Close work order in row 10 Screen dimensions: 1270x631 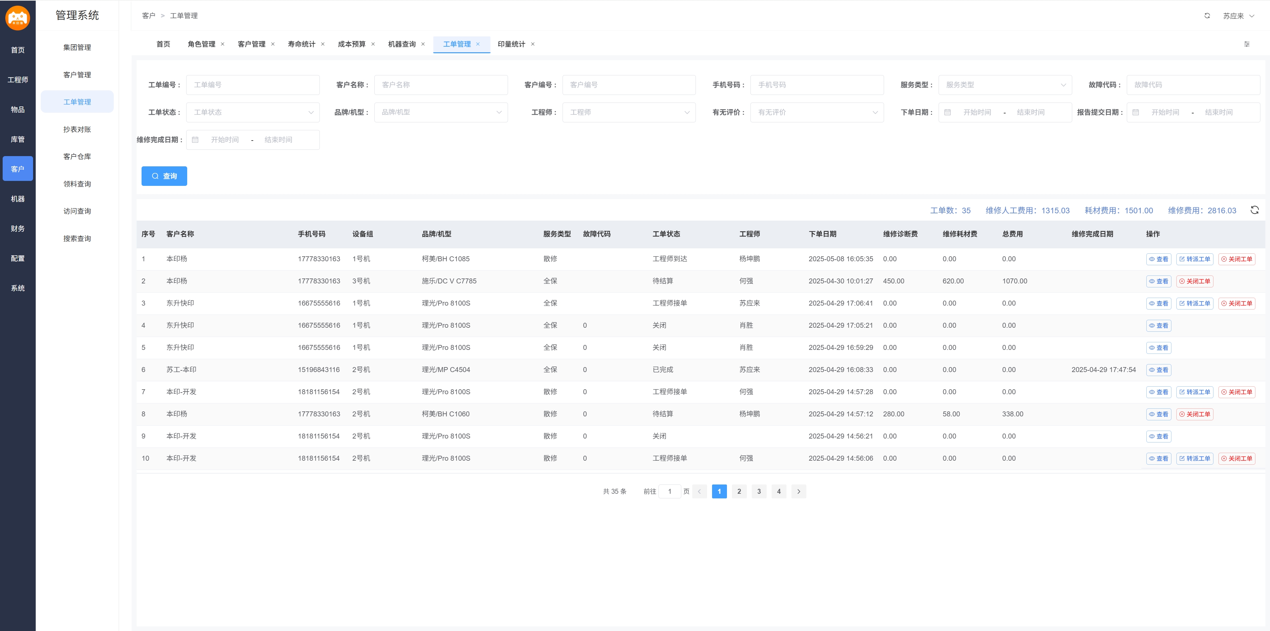pos(1237,459)
